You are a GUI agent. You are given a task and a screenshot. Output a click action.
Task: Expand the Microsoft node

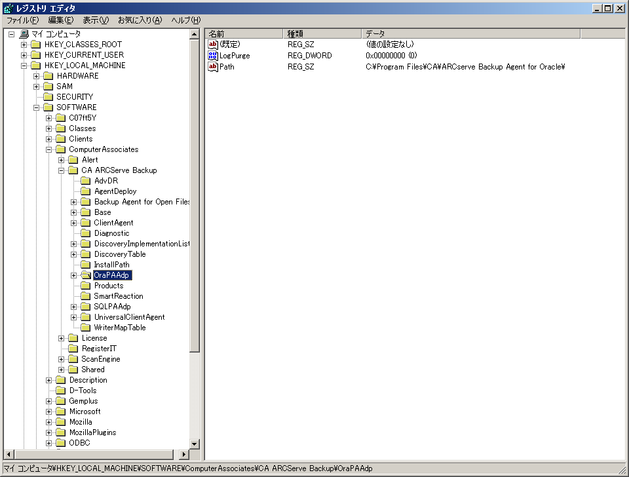pos(49,411)
